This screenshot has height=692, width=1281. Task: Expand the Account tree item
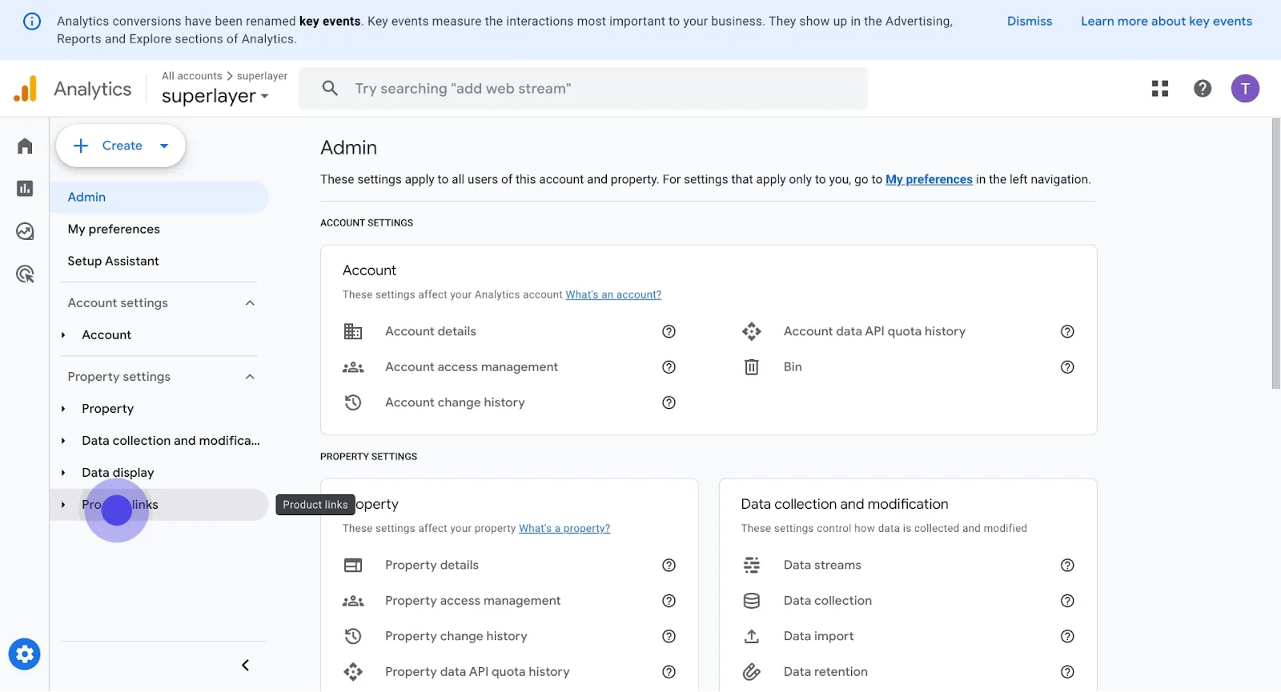coord(63,335)
